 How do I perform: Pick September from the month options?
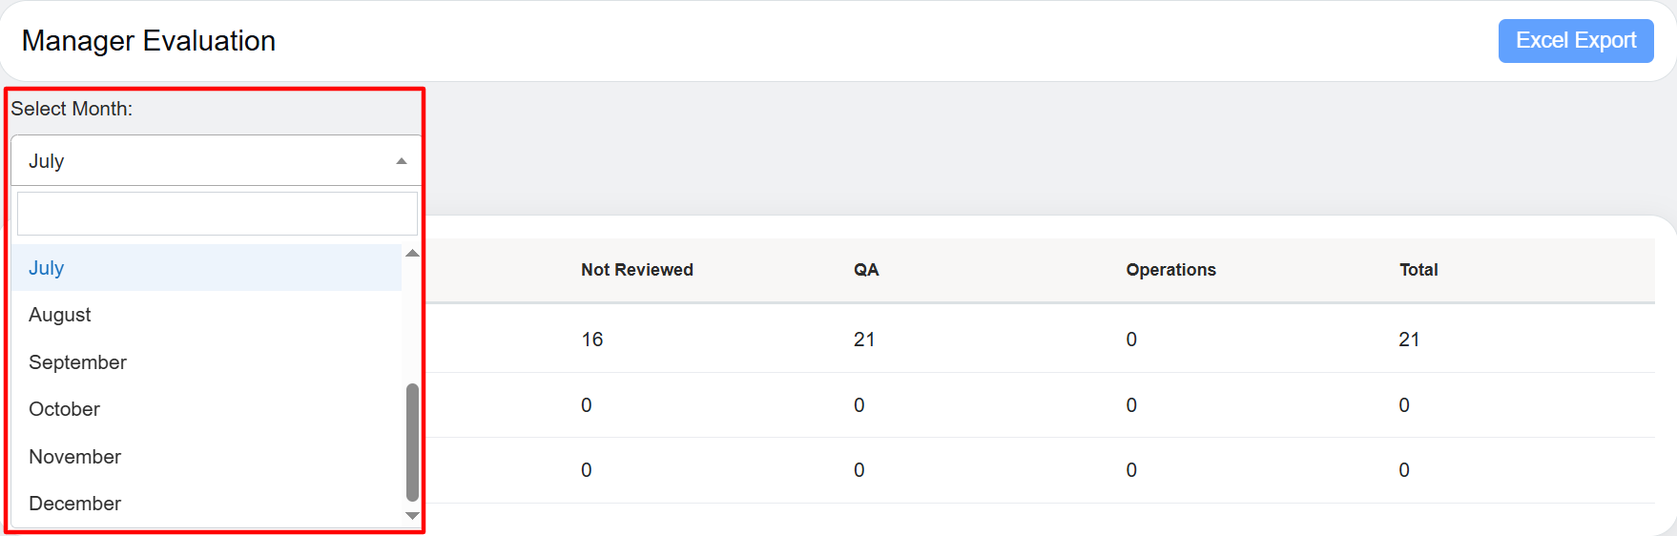(x=77, y=362)
